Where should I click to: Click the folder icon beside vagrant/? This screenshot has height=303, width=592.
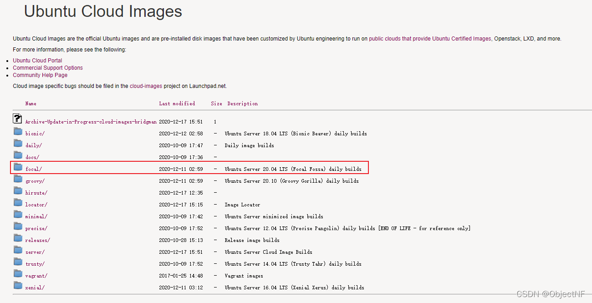tap(18, 274)
